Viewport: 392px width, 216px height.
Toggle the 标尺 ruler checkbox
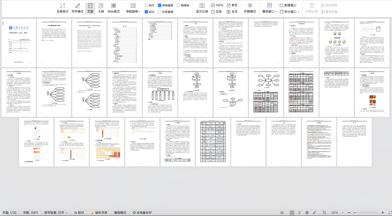(x=147, y=5)
